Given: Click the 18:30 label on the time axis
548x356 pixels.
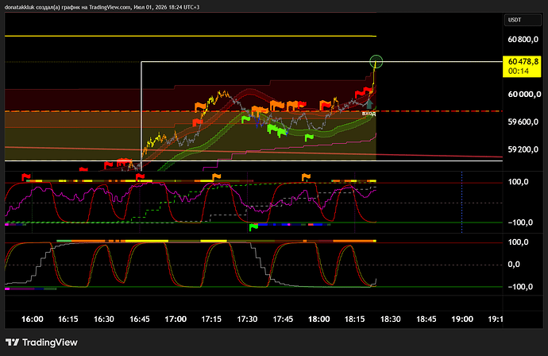Looking at the screenshot, I should click(391, 319).
